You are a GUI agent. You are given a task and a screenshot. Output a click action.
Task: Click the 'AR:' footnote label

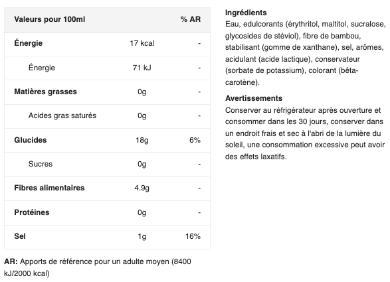coord(11,261)
